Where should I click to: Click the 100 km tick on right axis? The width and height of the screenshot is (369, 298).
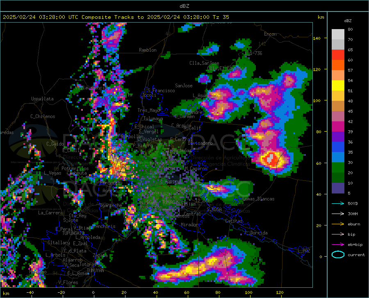coord(317,100)
